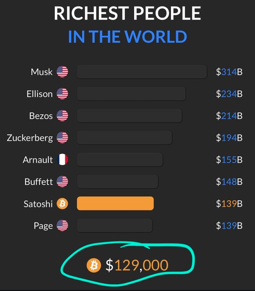Click the Zuckerberg name label
The width and height of the screenshot is (255, 291).
(30, 138)
